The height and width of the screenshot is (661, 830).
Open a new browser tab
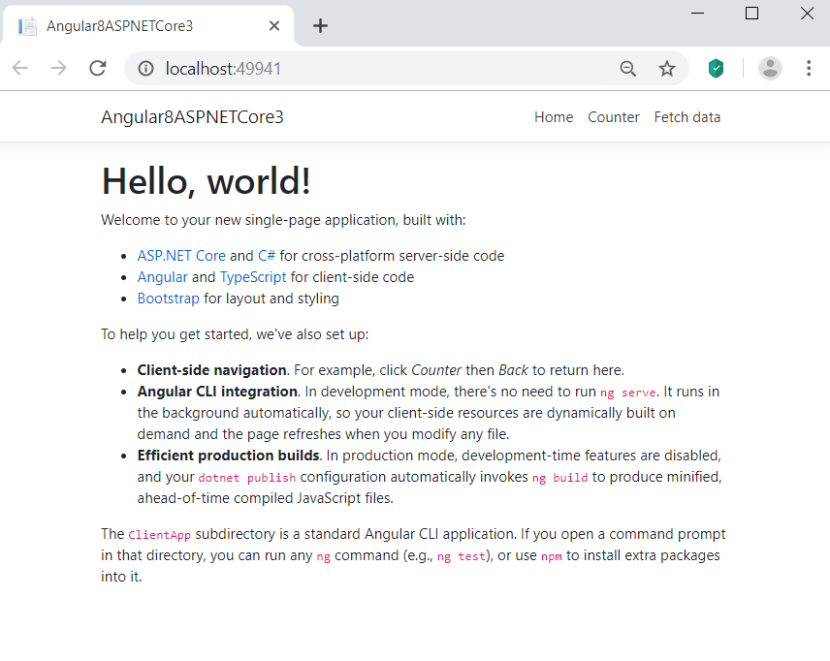320,26
